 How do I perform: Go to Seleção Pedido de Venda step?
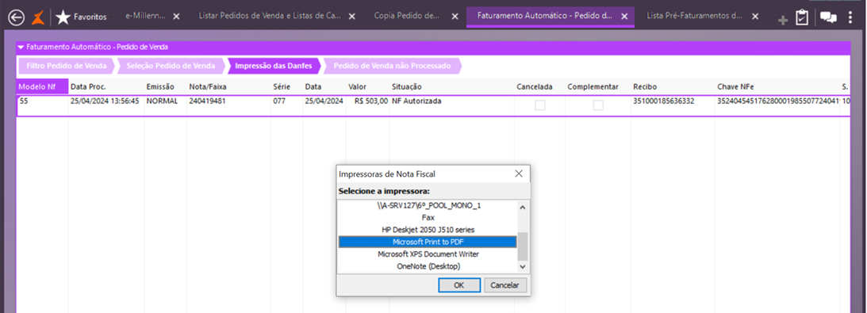pos(171,67)
